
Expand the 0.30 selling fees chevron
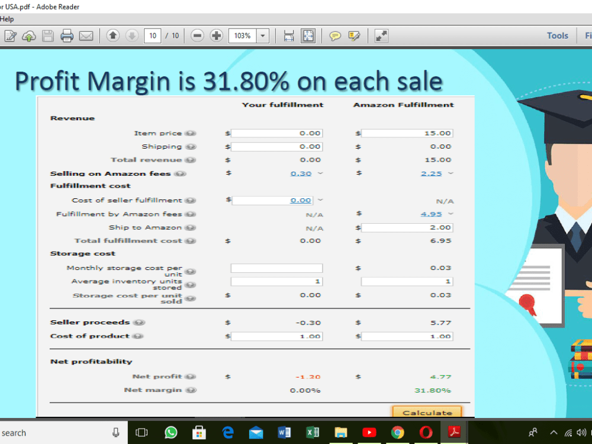point(320,173)
